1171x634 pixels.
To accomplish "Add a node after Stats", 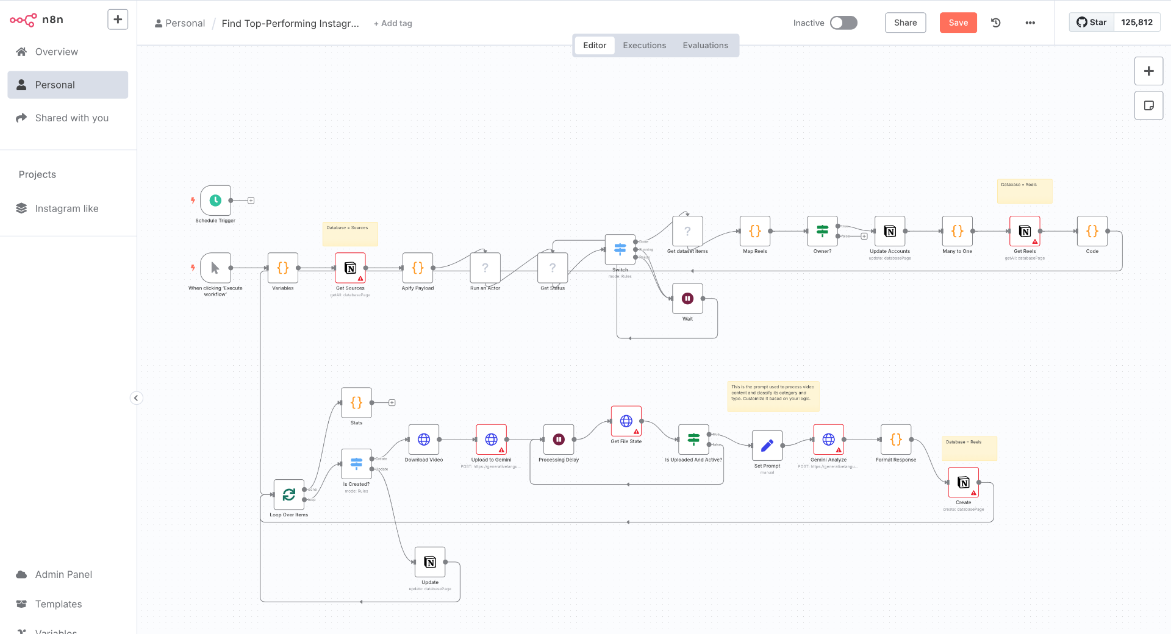I will 392,403.
